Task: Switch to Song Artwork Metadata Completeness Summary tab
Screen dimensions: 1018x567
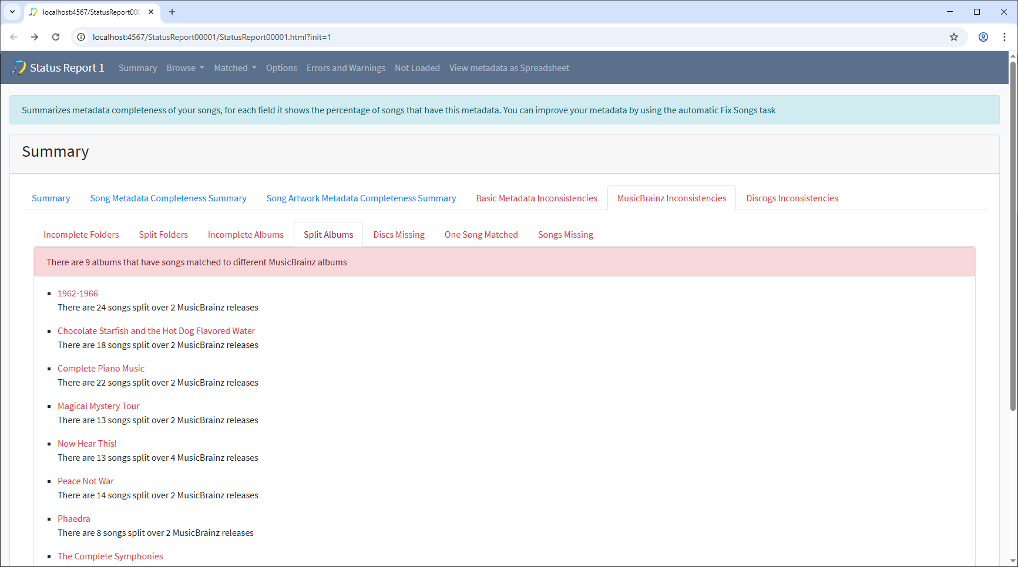Action: coord(361,198)
